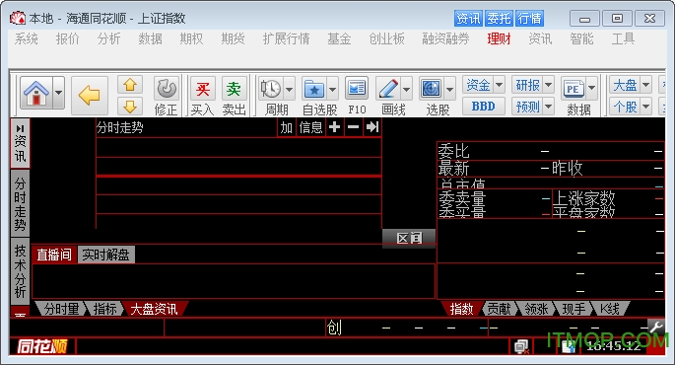Screen dimensions: 675x365
Task: Switch to the 直播间 tab
Action: click(x=54, y=255)
